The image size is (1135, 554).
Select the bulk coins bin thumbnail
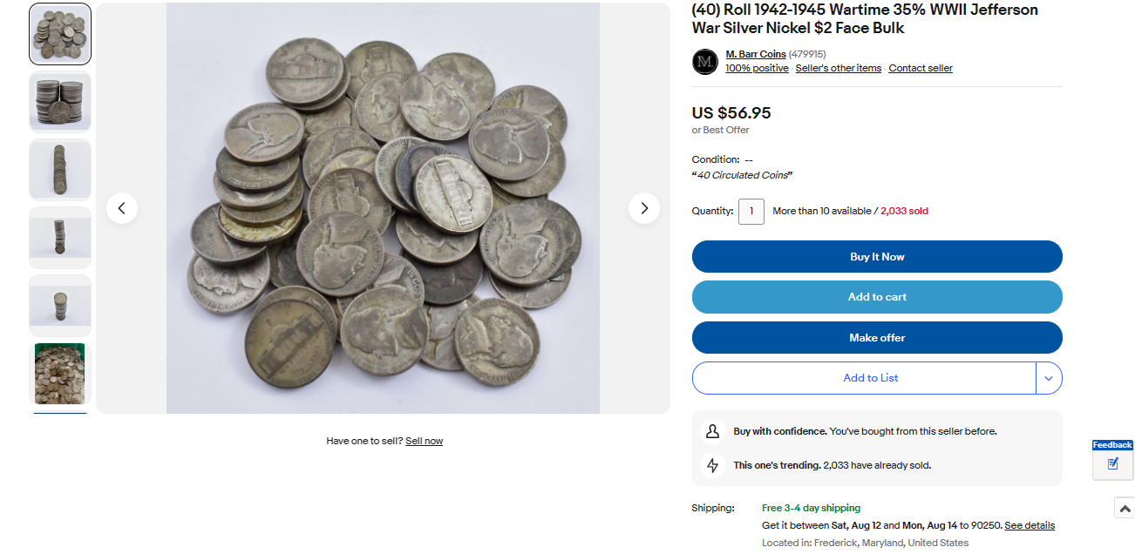tap(60, 374)
